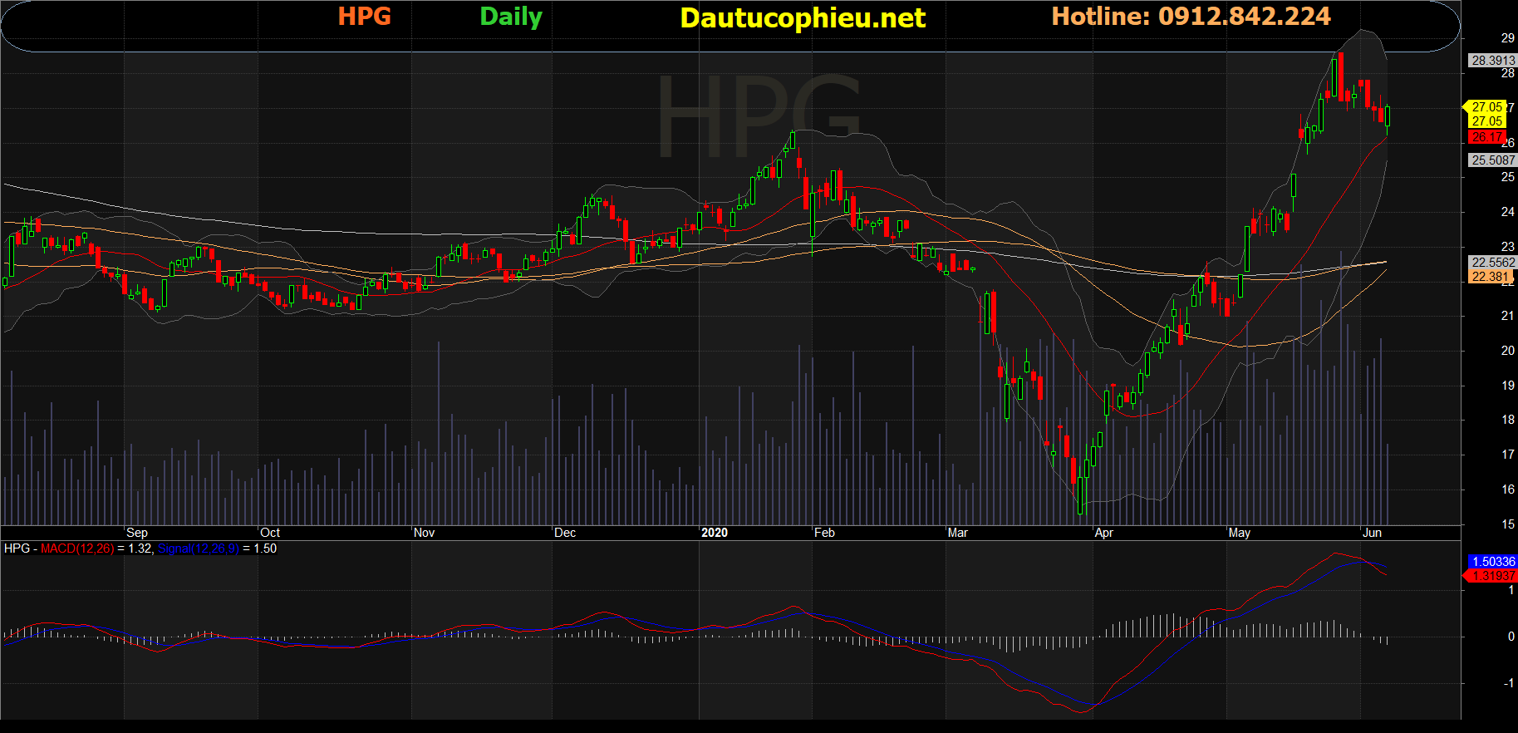
Task: Click the Apr label on the time axis
Action: pos(1103,533)
